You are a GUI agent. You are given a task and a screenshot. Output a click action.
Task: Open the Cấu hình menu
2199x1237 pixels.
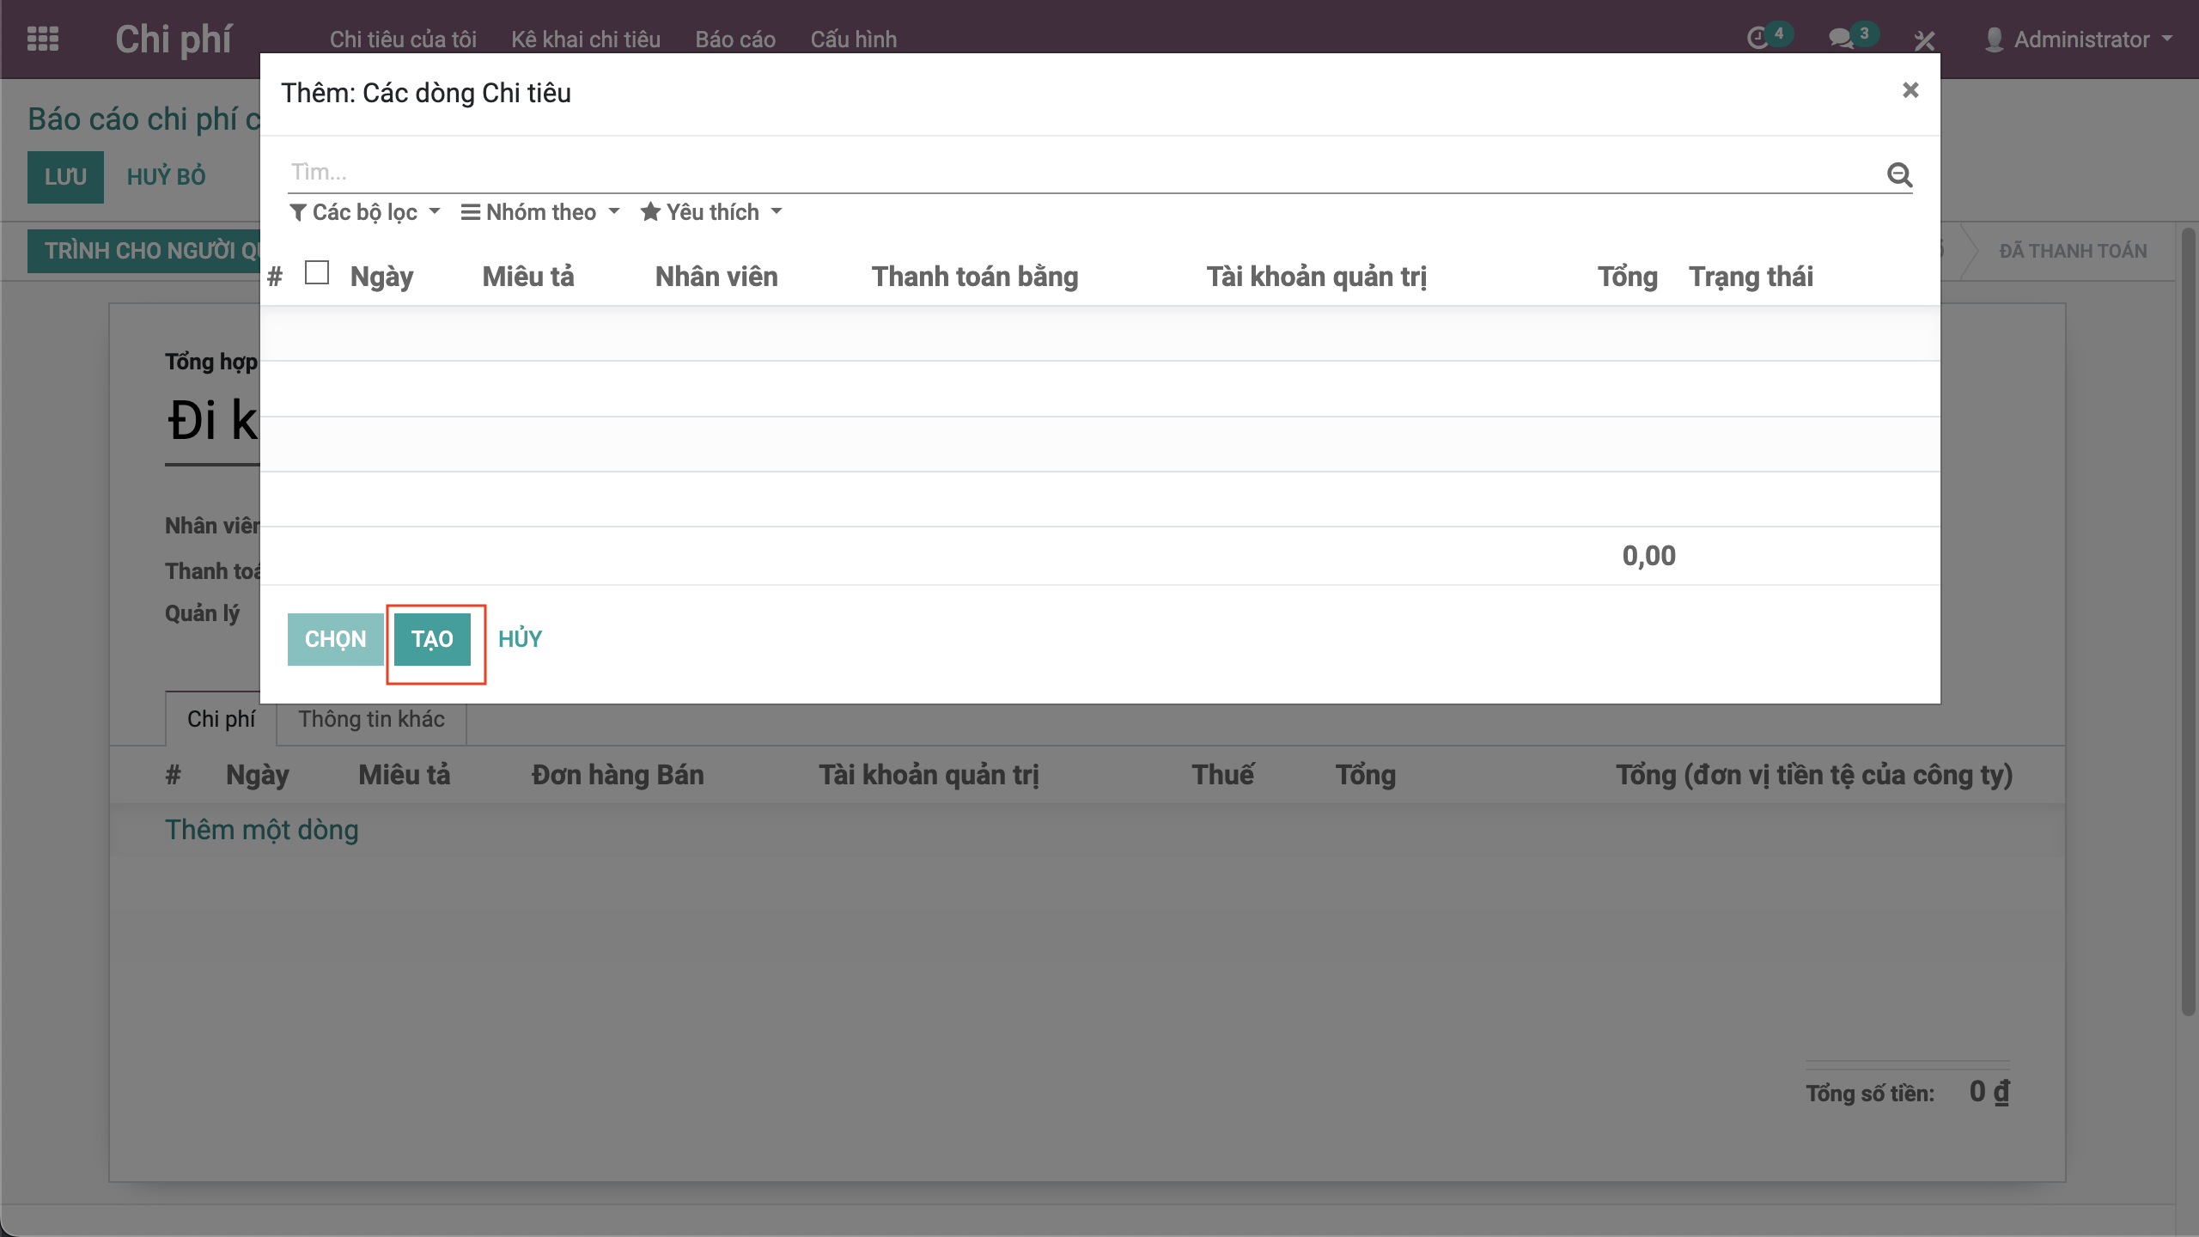(853, 40)
